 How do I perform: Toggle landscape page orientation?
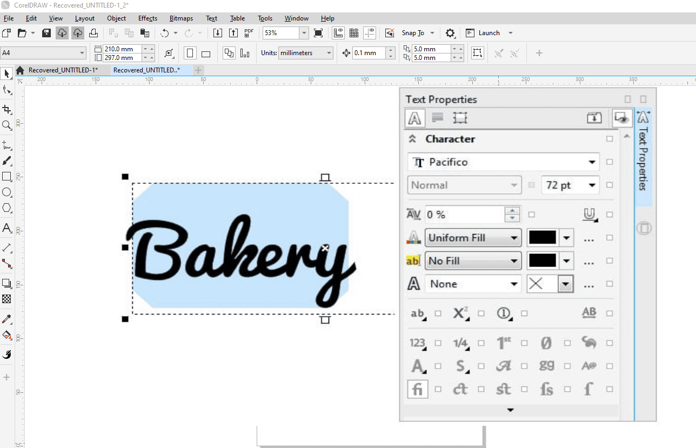(x=206, y=53)
